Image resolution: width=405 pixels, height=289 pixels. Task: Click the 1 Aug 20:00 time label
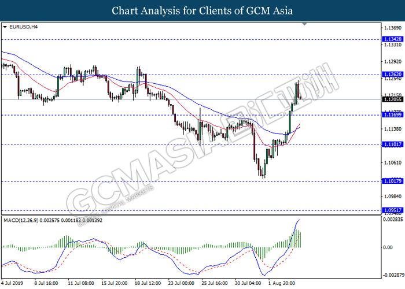(x=282, y=283)
